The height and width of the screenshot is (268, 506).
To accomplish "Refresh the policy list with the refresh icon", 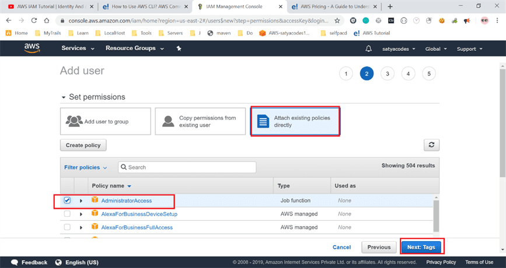I will point(431,145).
